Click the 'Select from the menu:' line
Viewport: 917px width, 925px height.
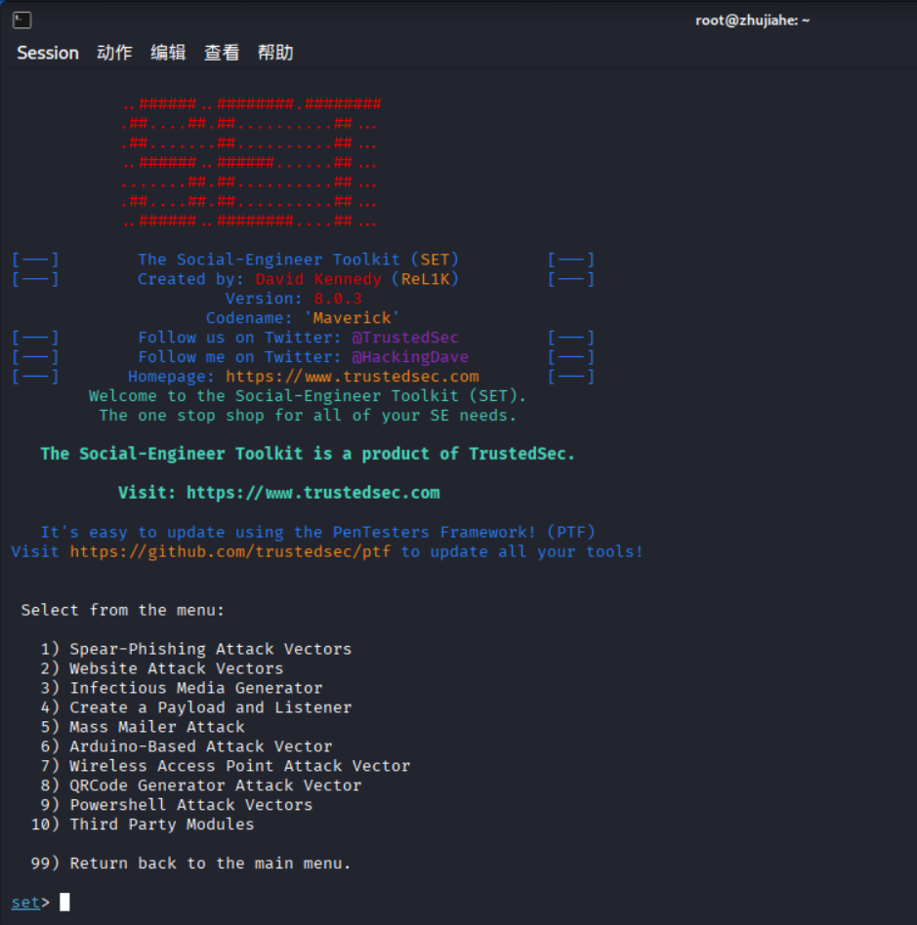coord(123,610)
